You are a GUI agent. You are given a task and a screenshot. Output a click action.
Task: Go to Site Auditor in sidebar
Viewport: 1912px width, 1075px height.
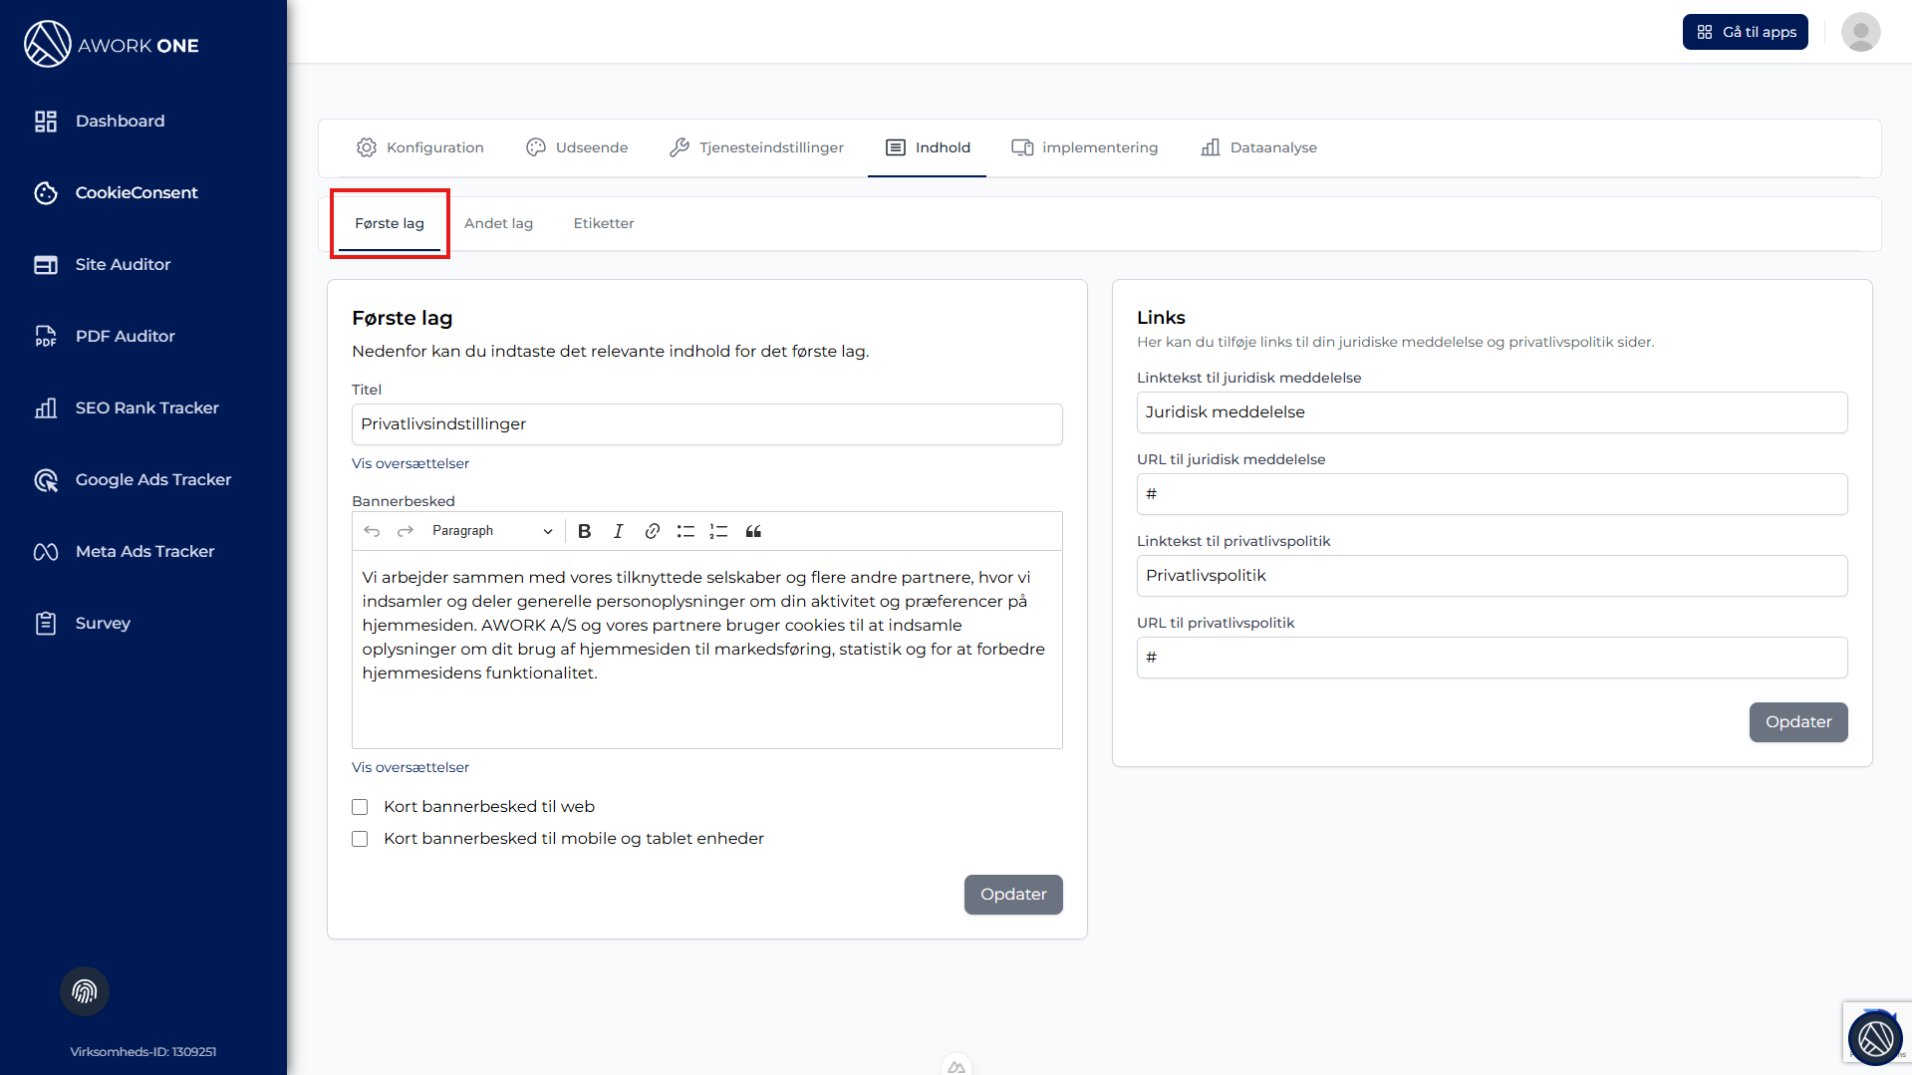tap(123, 264)
